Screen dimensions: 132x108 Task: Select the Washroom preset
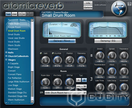tap(13, 49)
